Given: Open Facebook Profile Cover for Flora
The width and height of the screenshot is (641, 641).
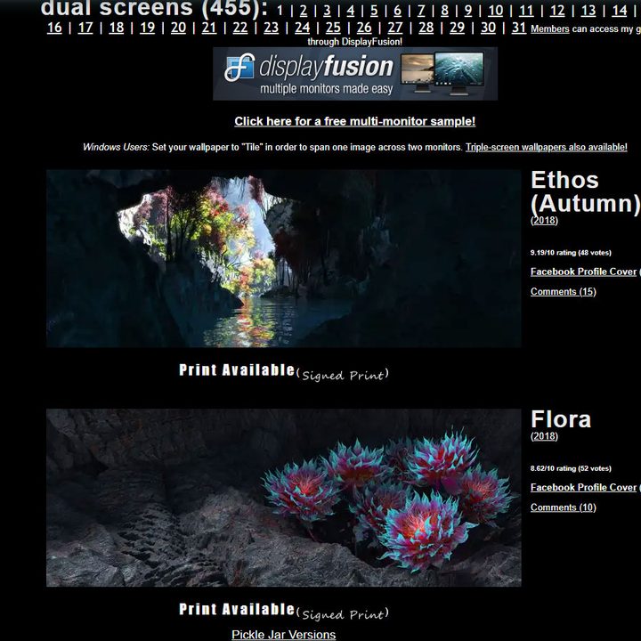Looking at the screenshot, I should [x=583, y=487].
